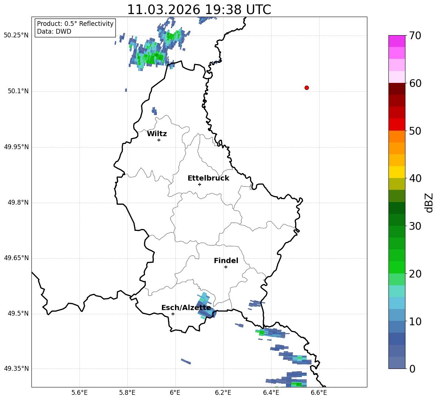Click the 50.1°N latitude label

(x=18, y=91)
